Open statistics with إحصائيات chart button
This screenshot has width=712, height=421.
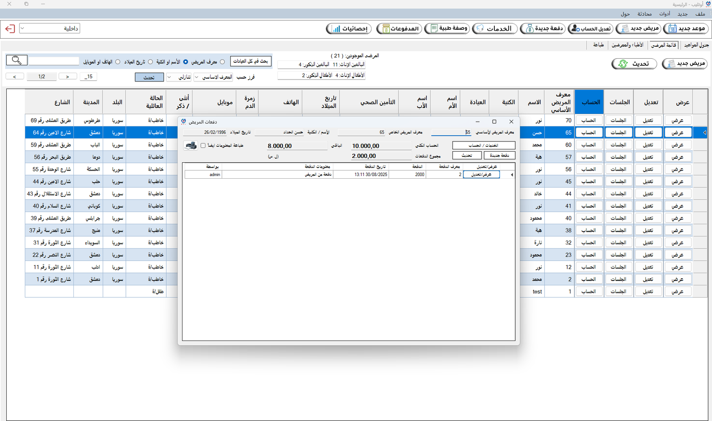tap(349, 29)
